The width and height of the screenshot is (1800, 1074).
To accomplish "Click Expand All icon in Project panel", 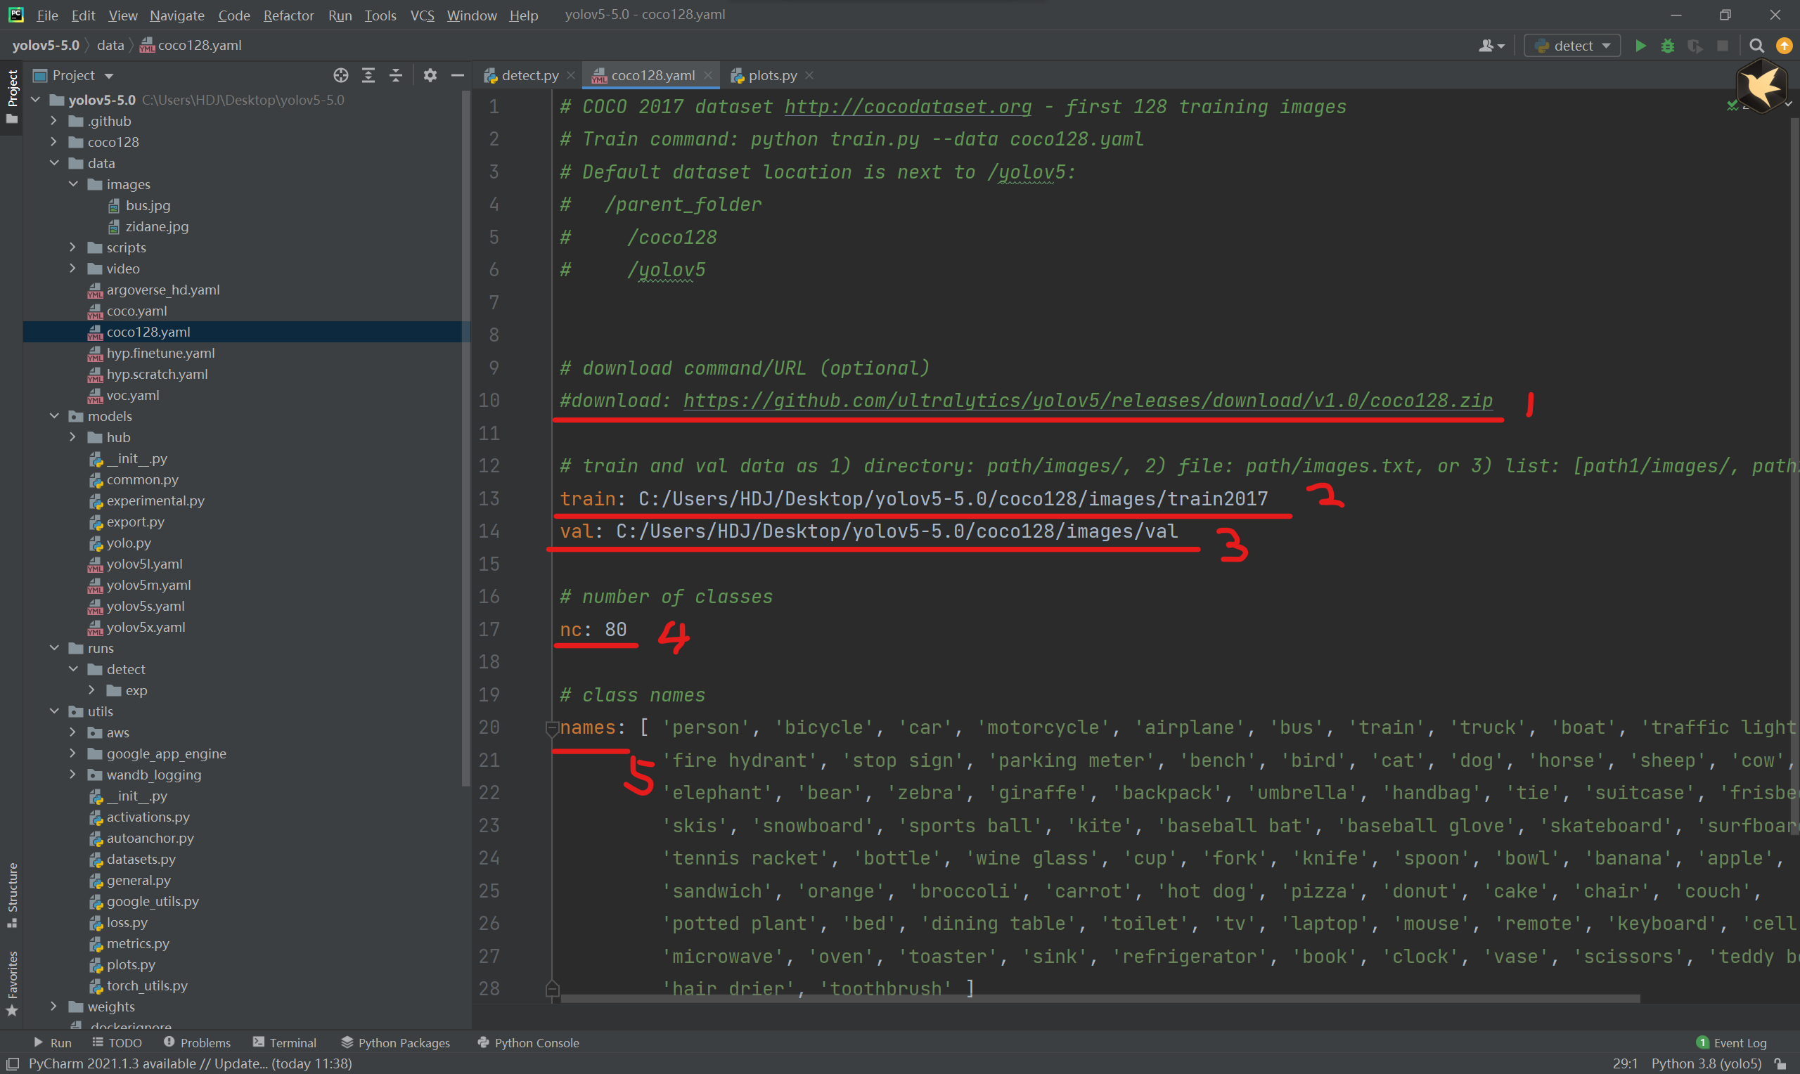I will click(368, 75).
